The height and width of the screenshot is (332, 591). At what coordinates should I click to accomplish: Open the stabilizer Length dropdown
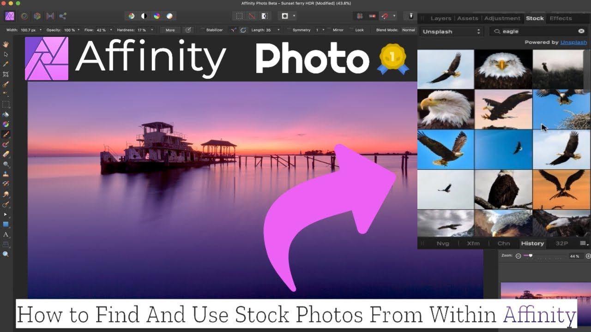(278, 30)
